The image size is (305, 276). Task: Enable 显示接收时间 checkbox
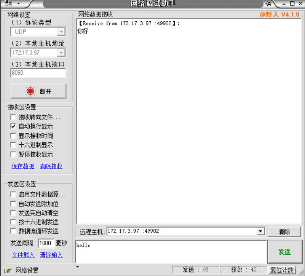pyautogui.click(x=13, y=136)
